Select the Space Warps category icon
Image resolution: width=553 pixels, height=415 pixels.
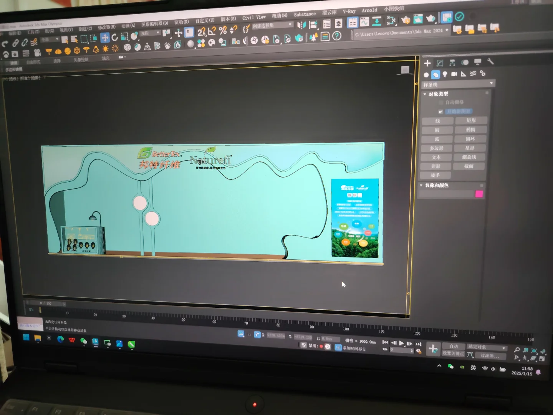(x=473, y=73)
